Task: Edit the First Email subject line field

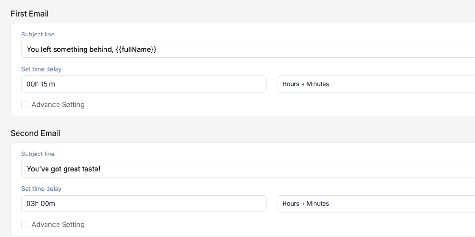Action: [248, 49]
